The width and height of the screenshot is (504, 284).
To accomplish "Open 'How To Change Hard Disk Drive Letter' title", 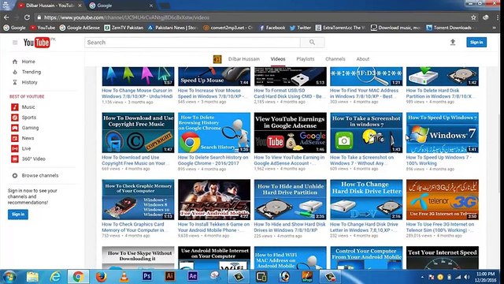I will pyautogui.click(x=364, y=227).
